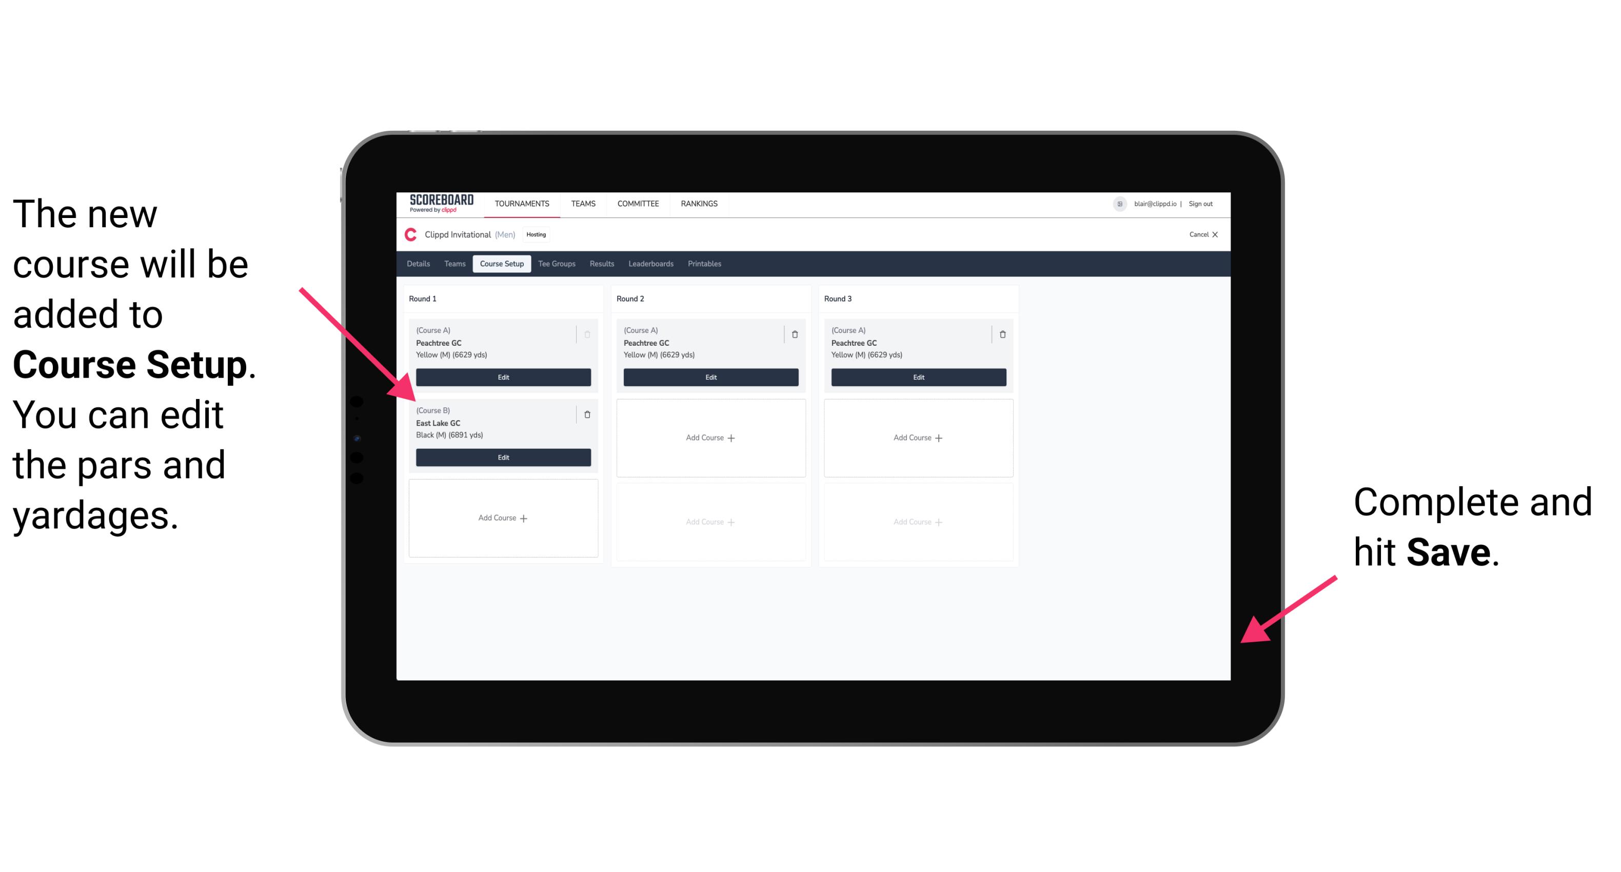Click the Course Setup tab
The image size is (1621, 872).
point(501,264)
